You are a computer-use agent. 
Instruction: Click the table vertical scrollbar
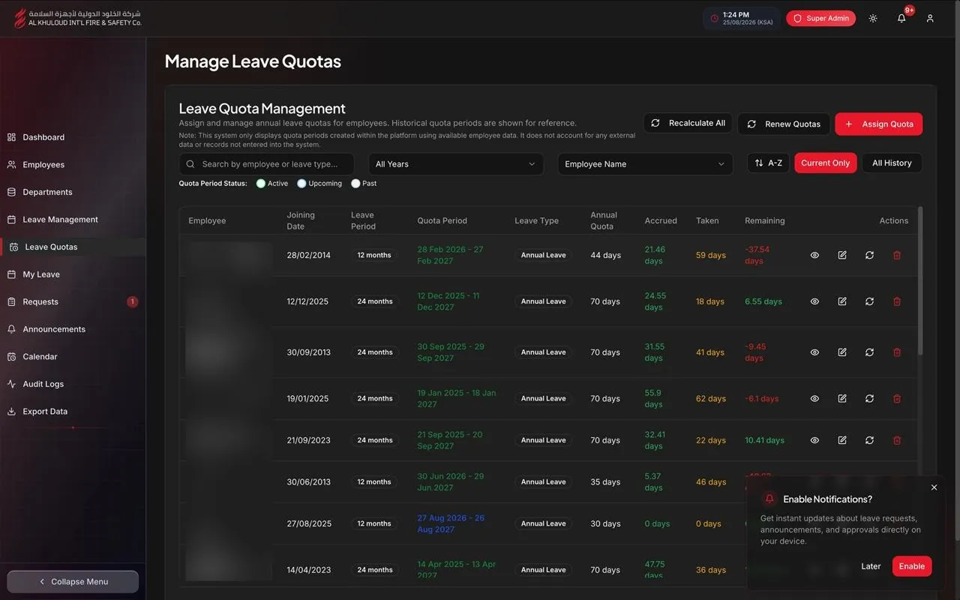920,281
